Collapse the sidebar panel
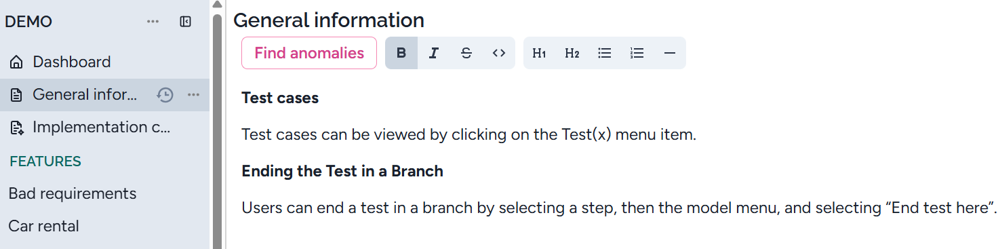Viewport: 998px width, 249px height. point(185,22)
